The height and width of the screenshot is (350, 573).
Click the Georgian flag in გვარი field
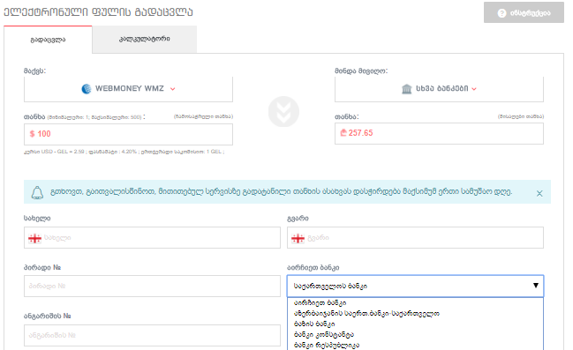click(298, 239)
